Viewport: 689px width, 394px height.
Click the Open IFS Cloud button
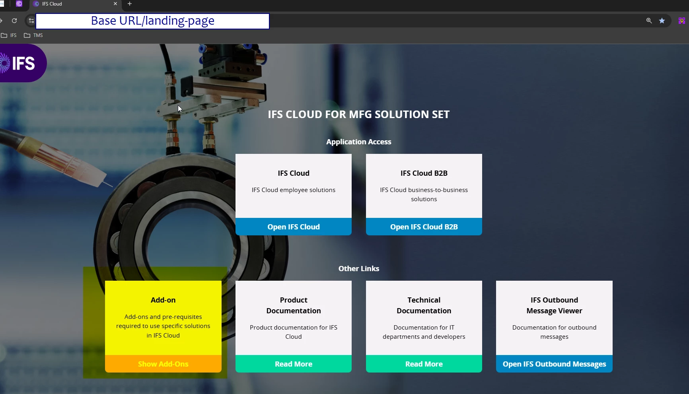(x=294, y=227)
